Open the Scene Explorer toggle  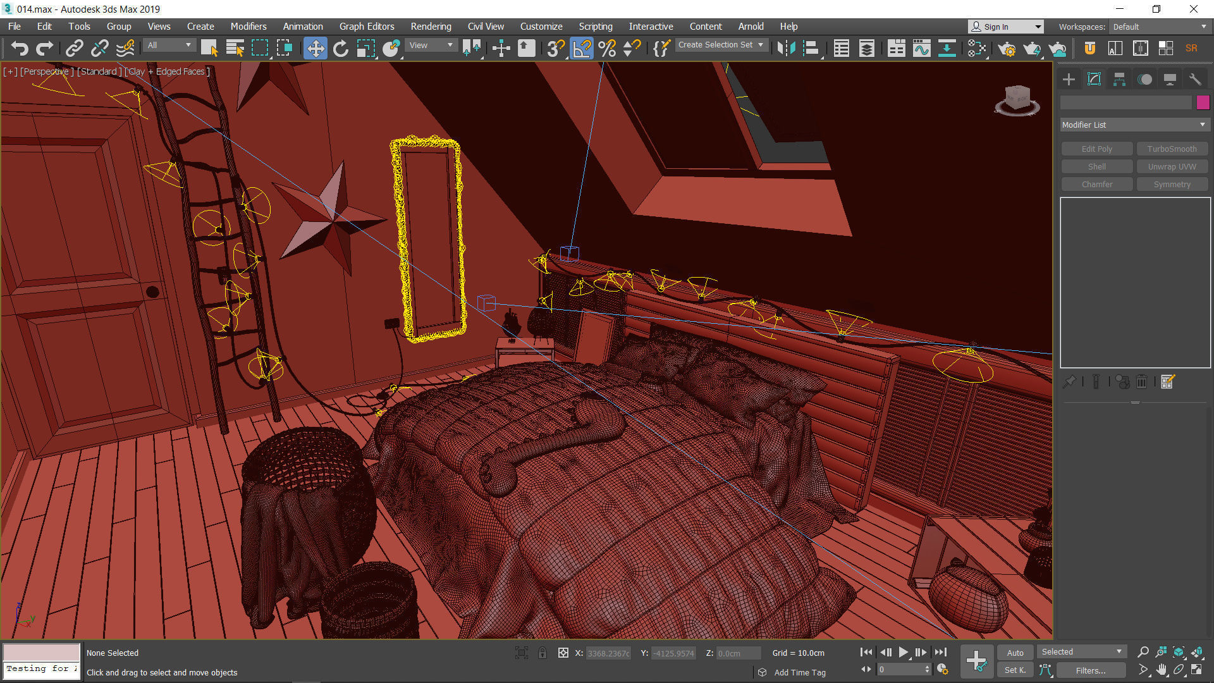[842, 48]
